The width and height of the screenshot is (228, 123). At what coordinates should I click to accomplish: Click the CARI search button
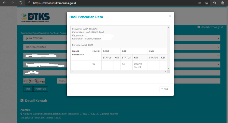pyautogui.click(x=28, y=89)
